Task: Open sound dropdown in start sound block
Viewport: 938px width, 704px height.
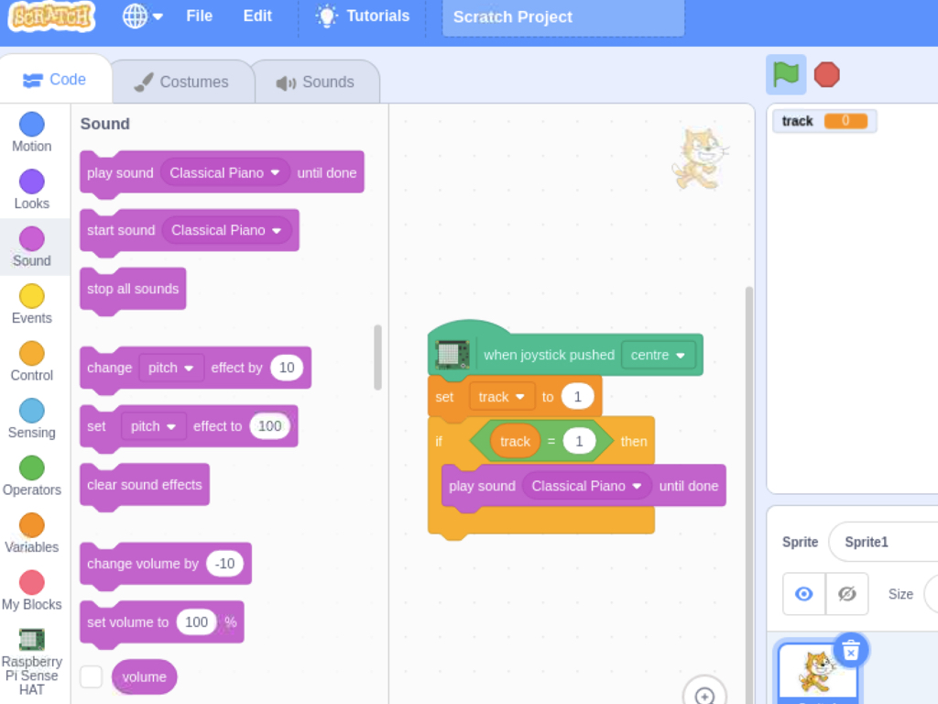Action: pos(227,230)
